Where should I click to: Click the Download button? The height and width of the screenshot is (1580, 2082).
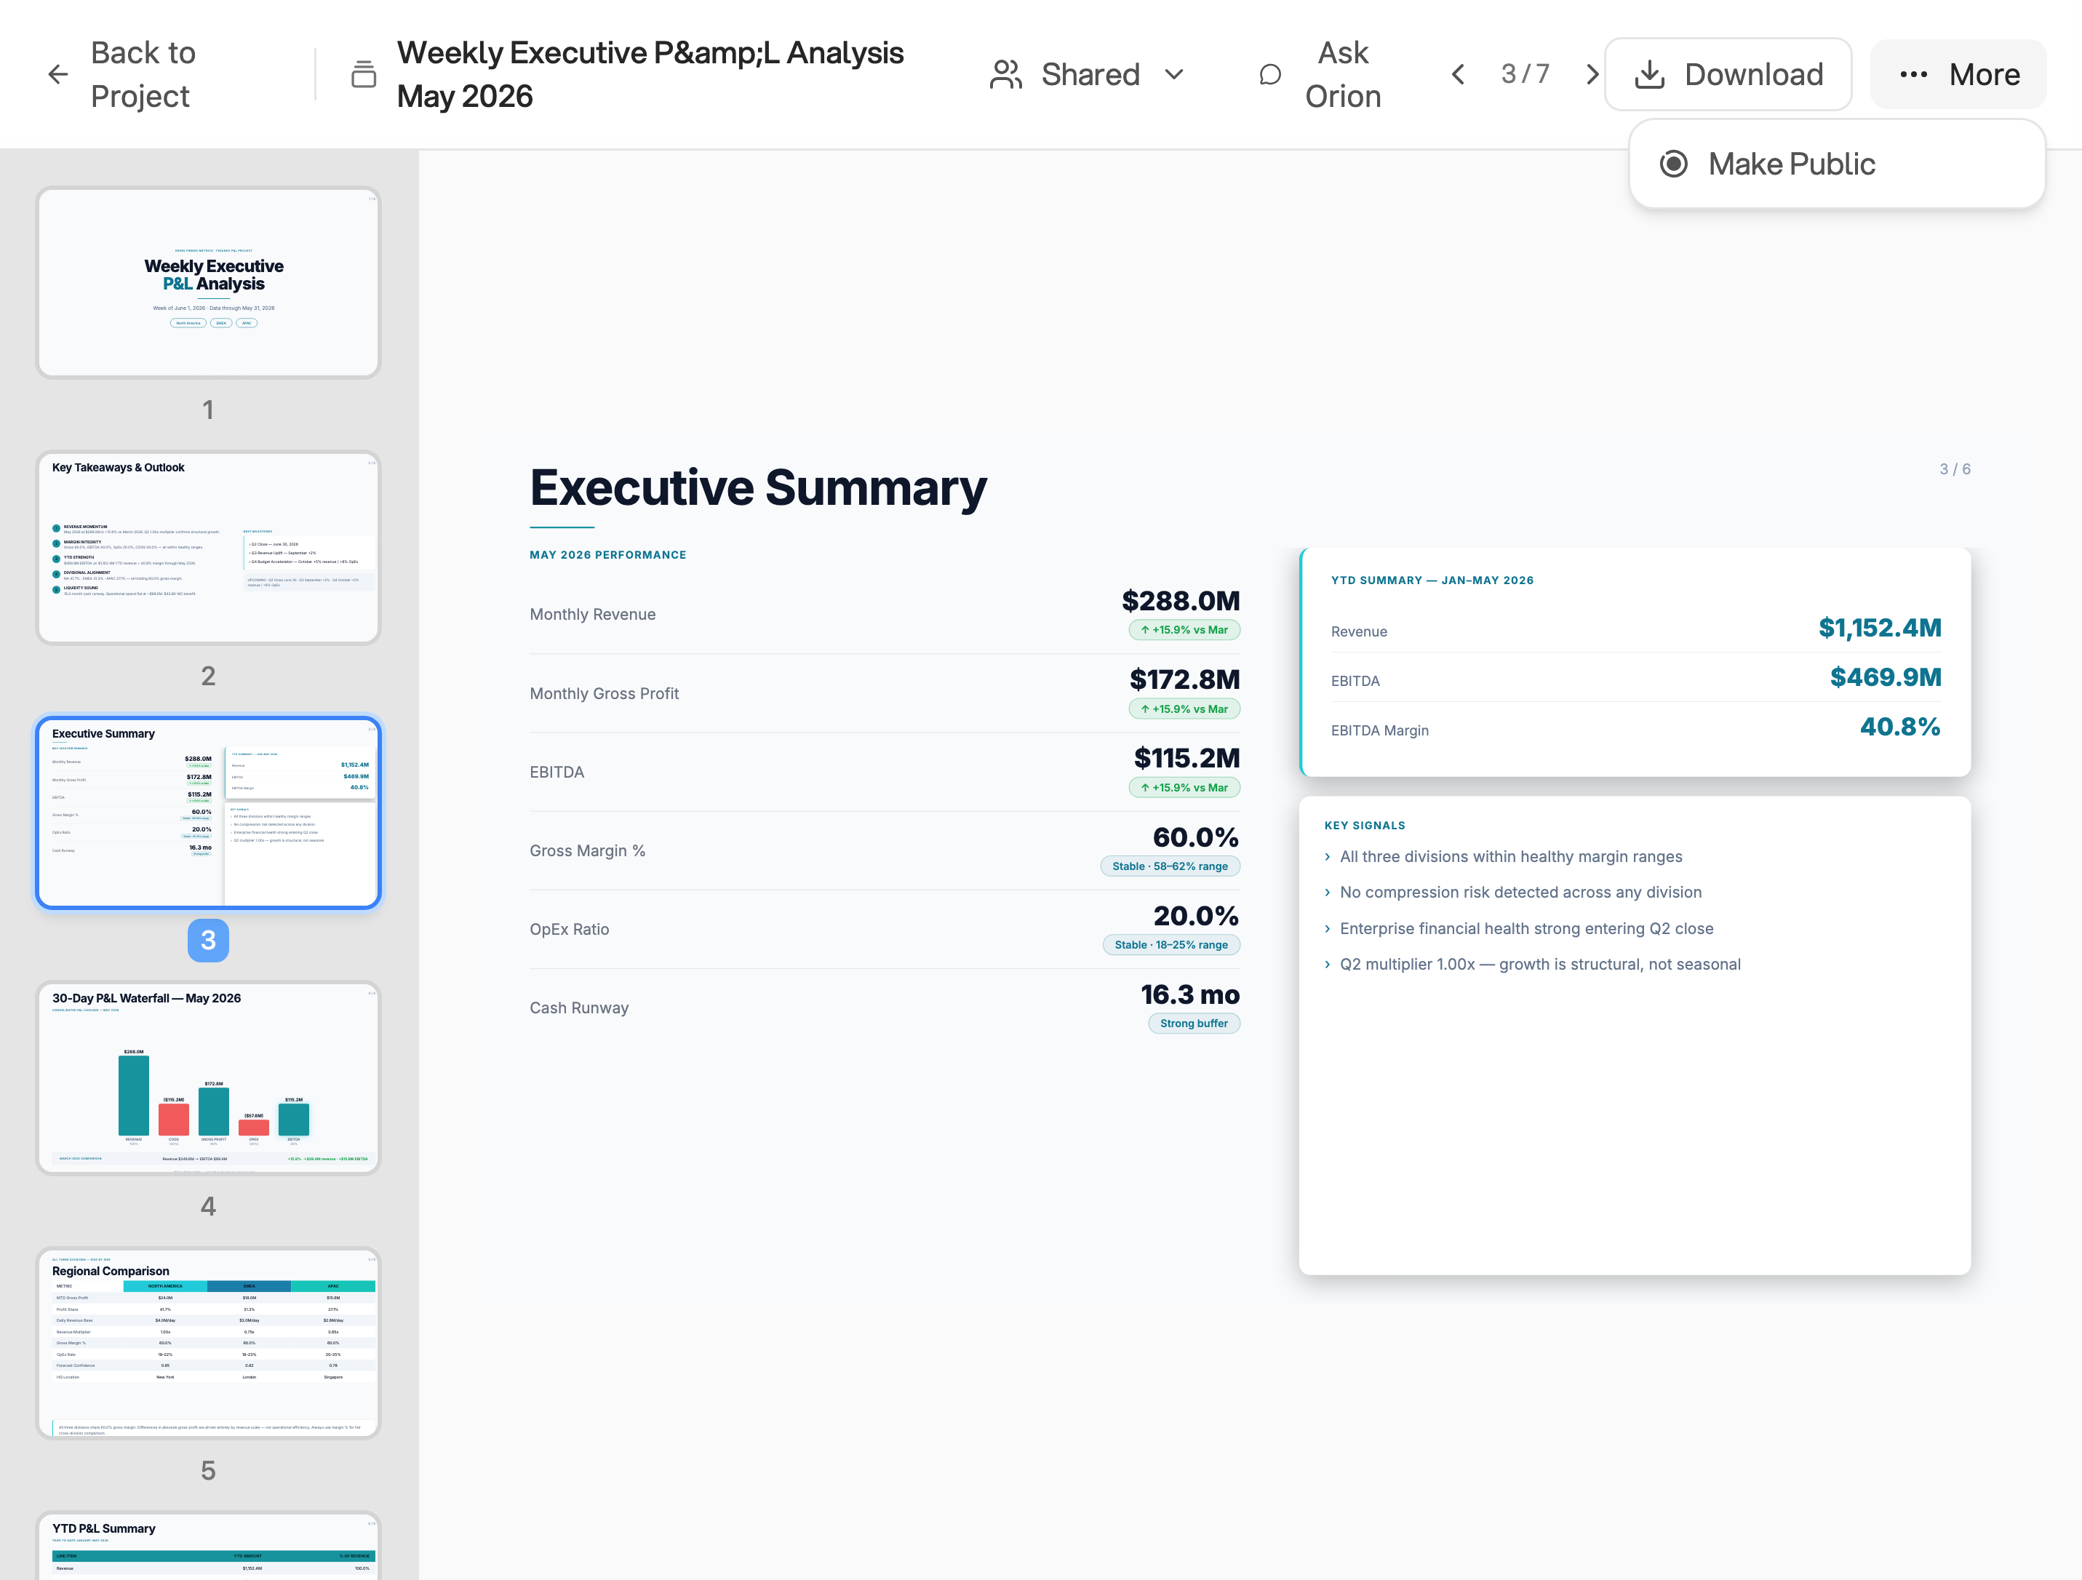coord(1728,74)
